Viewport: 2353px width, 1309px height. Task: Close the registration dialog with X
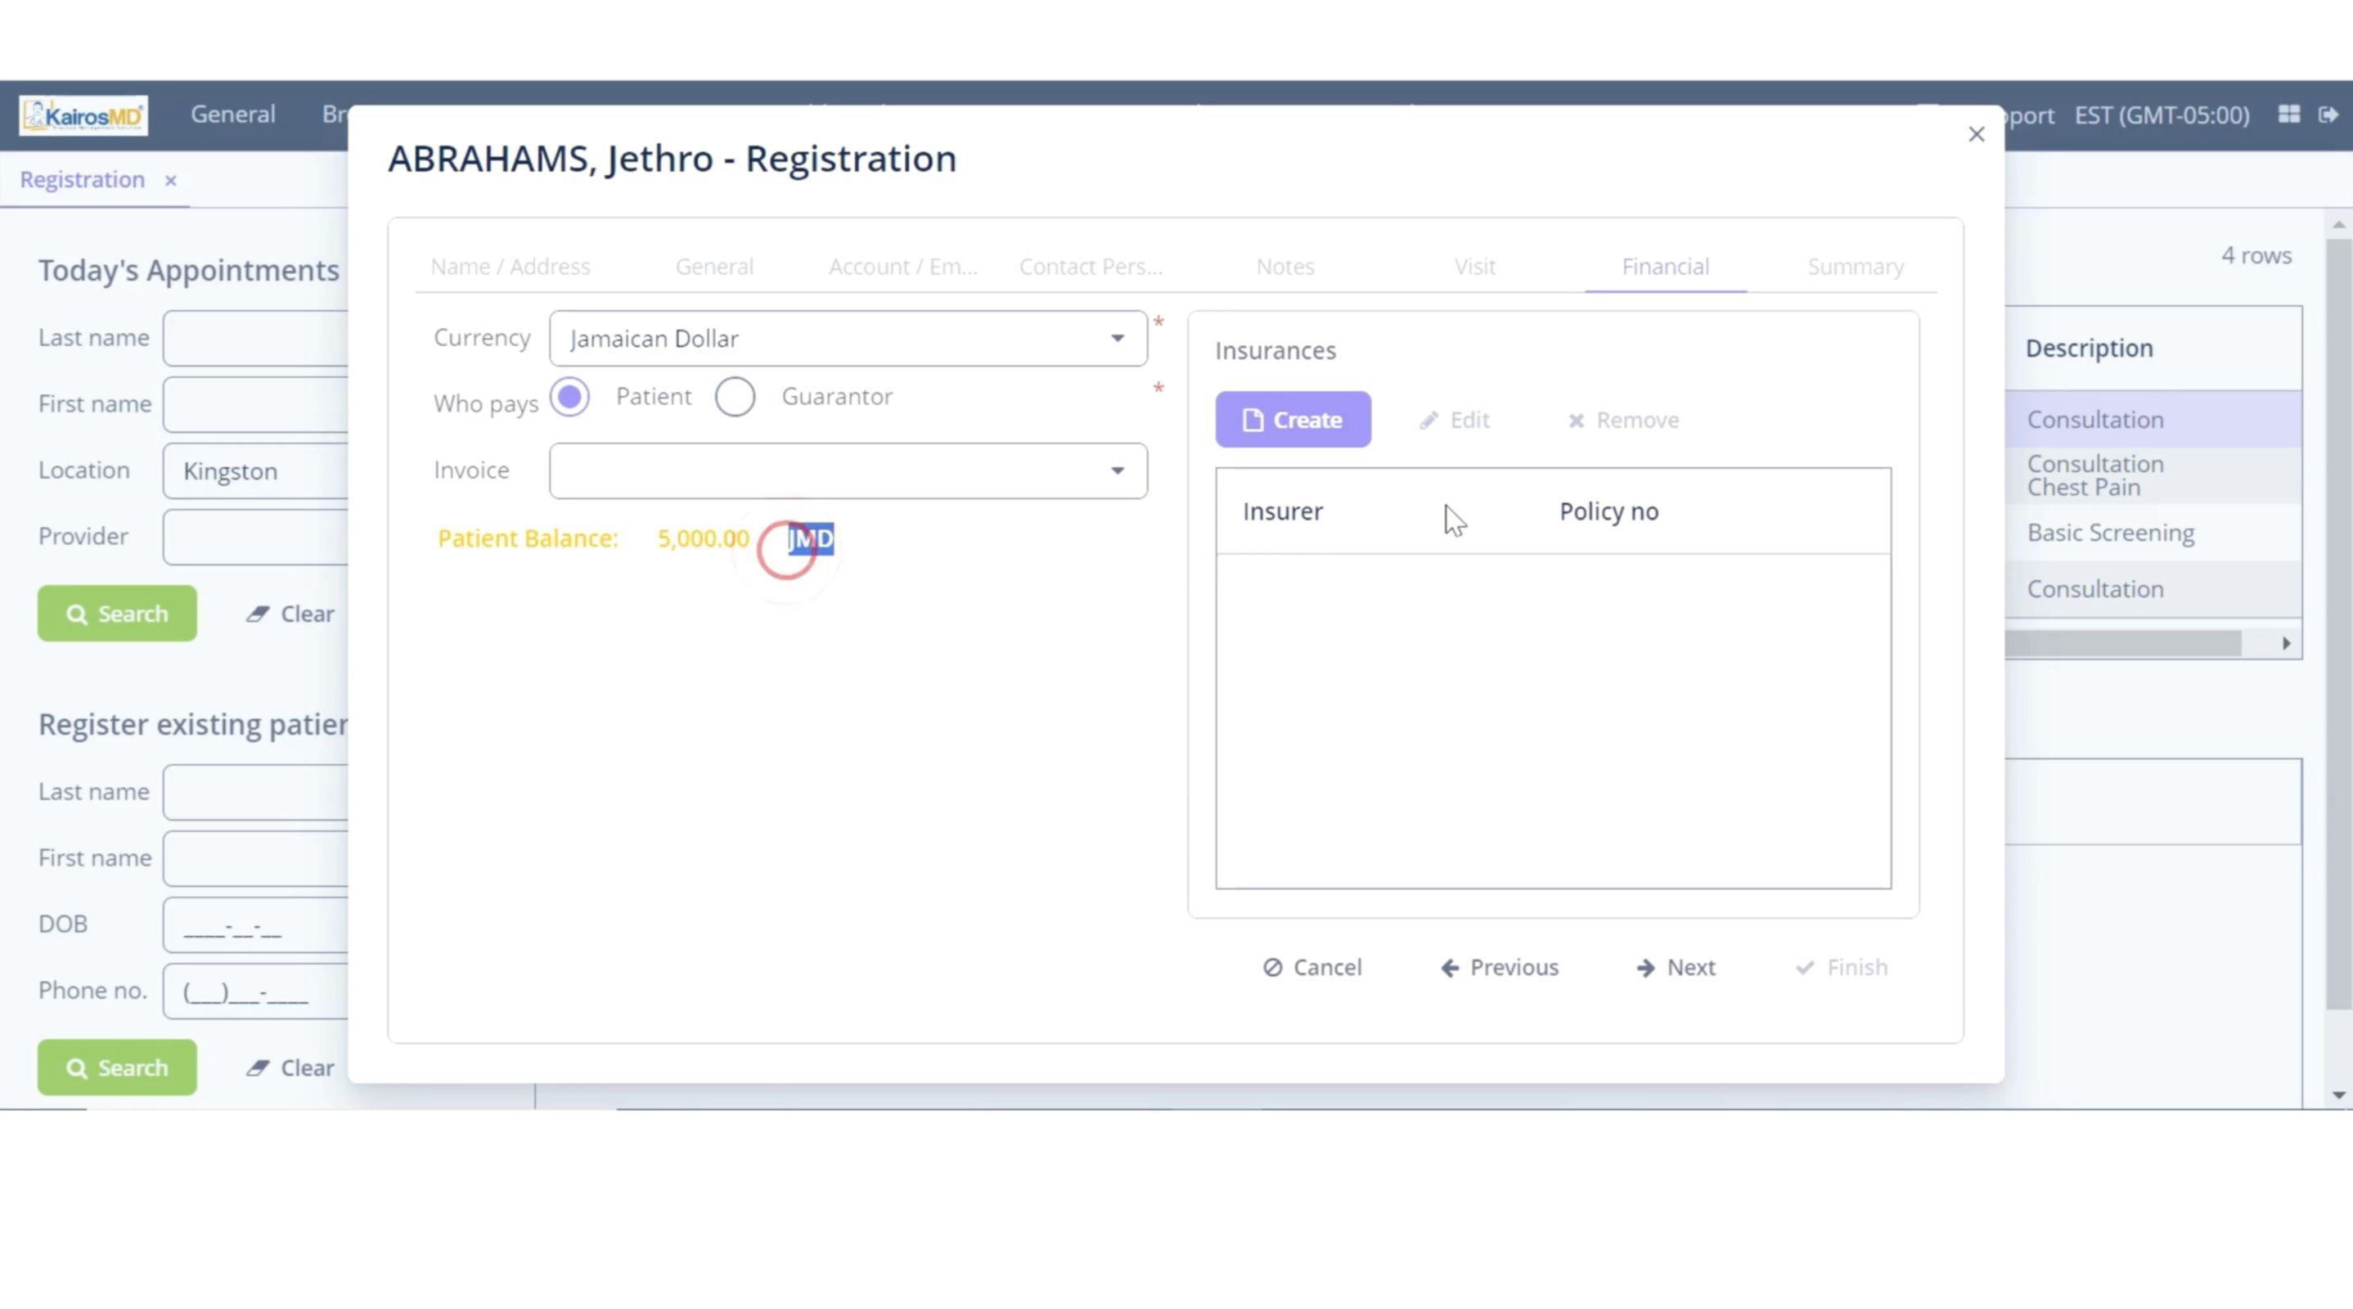coord(1976,134)
